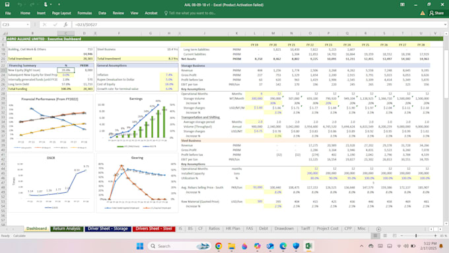Screen dimensions: 449x253
Task: Click the Insert Function fx icon
Action: 65,24
